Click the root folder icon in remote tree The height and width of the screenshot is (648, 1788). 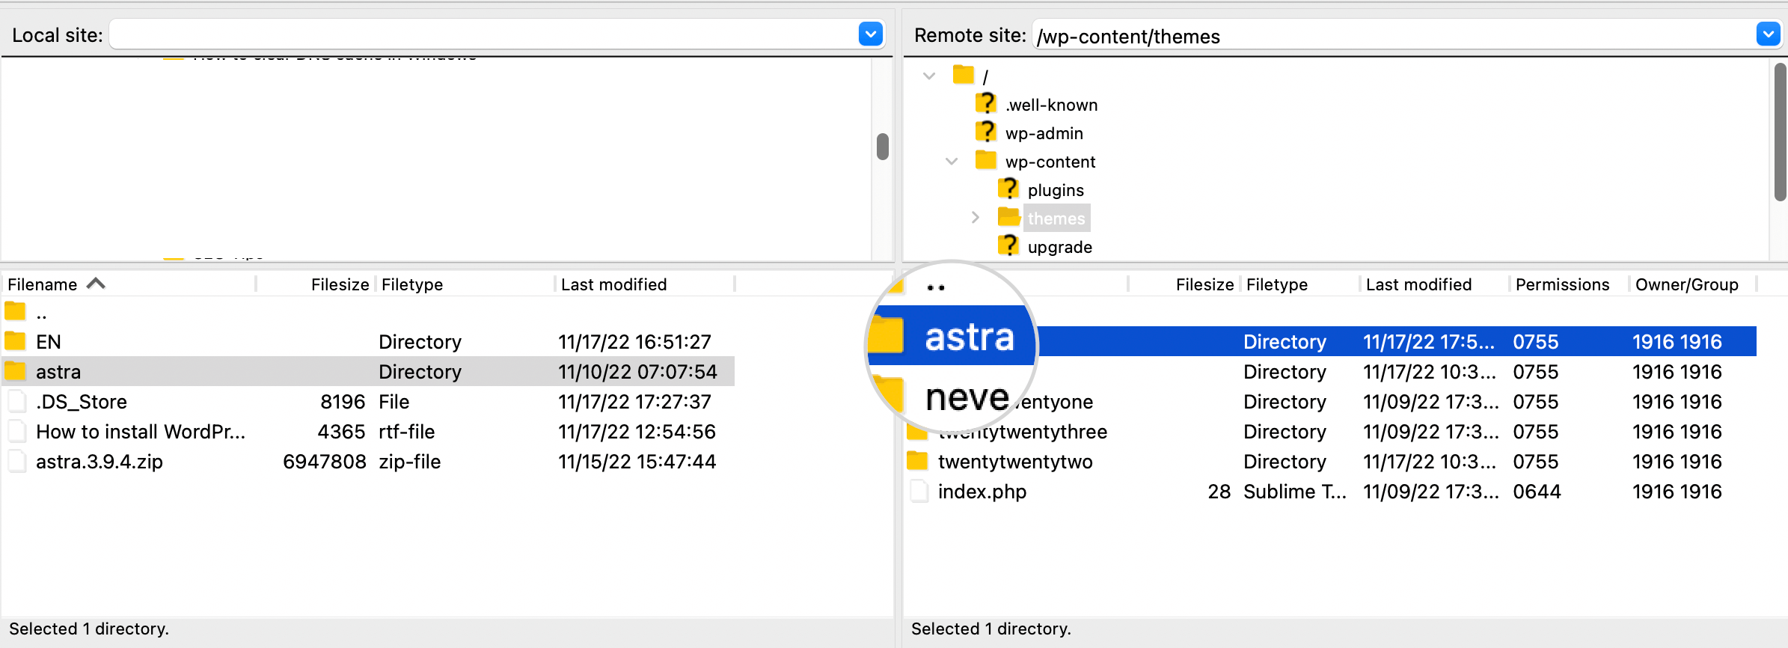964,75
